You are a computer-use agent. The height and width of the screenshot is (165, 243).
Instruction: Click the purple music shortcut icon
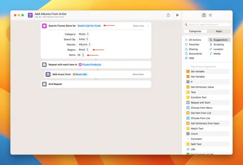click(30, 15)
